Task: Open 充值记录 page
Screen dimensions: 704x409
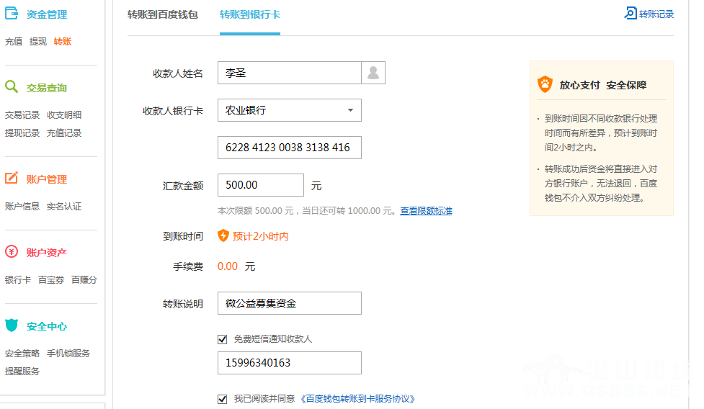Action: (x=64, y=133)
